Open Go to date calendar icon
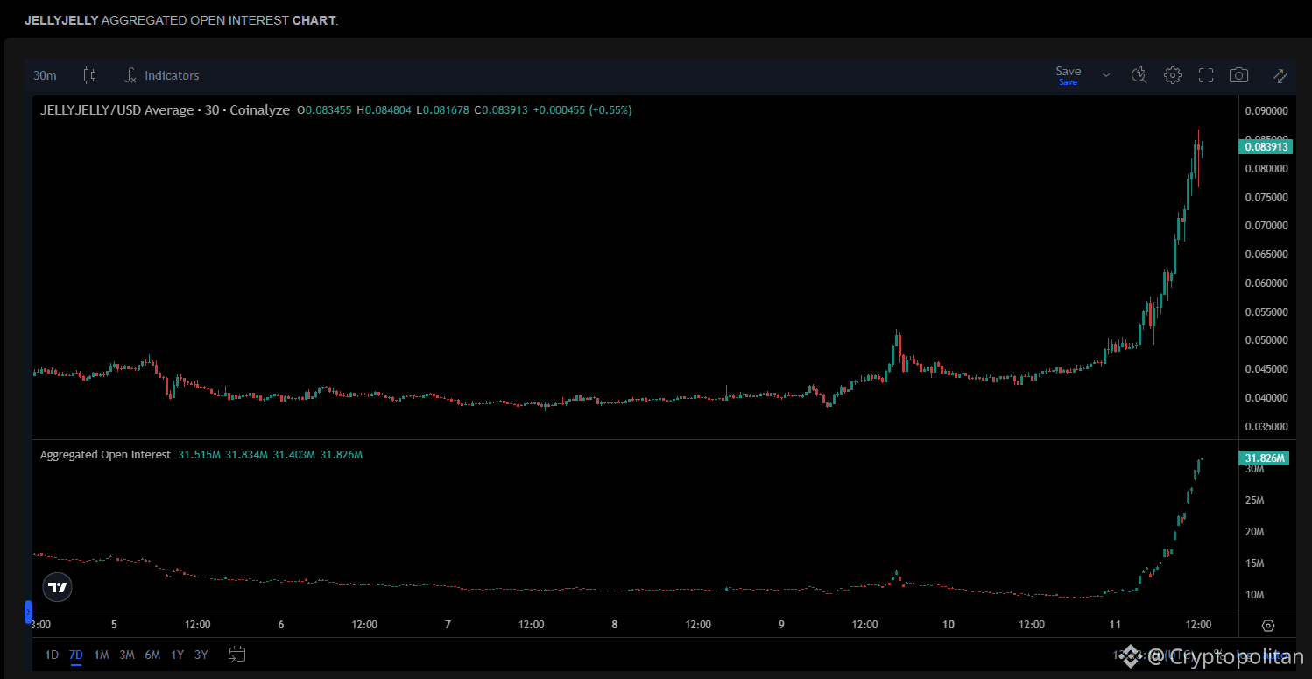 coord(236,654)
